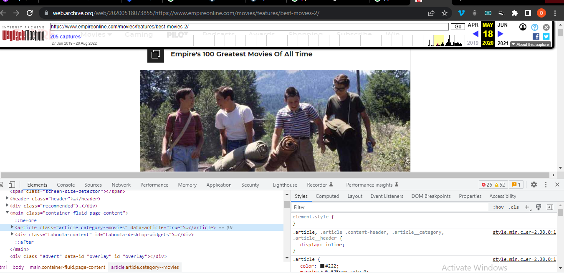The image size is (564, 273).
Task: Share capture on Facebook
Action: click(536, 36)
